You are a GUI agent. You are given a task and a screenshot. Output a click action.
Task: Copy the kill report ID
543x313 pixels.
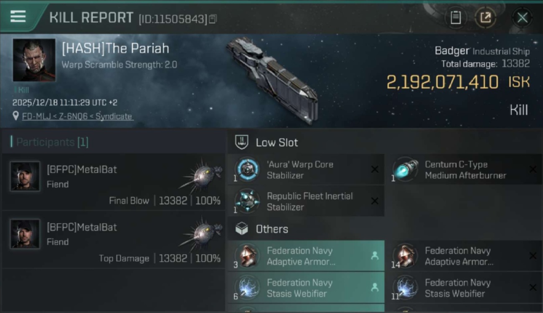[213, 19]
